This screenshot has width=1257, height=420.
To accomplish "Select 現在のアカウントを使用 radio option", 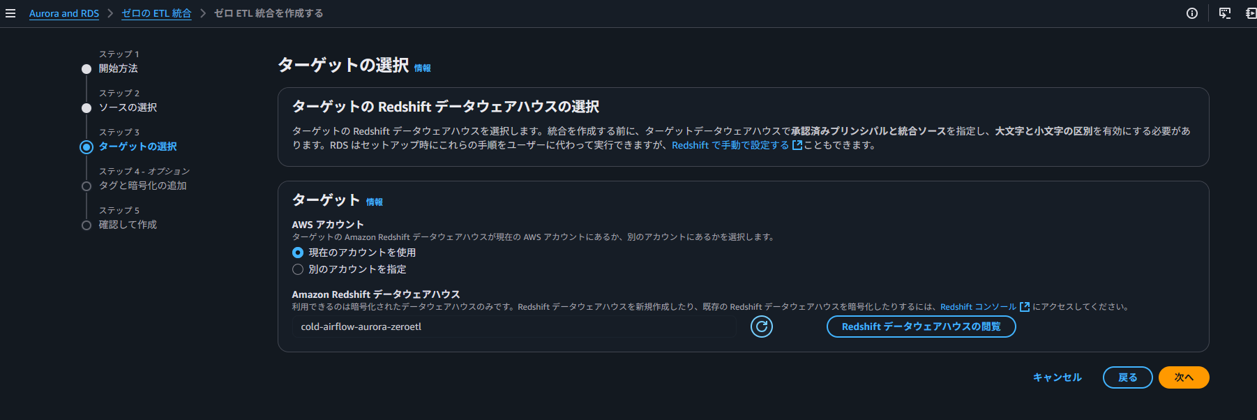I will (298, 253).
